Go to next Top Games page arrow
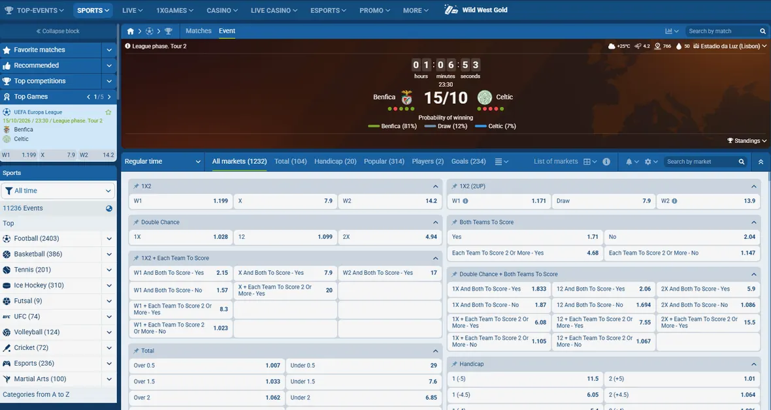The image size is (771, 410). (109, 97)
